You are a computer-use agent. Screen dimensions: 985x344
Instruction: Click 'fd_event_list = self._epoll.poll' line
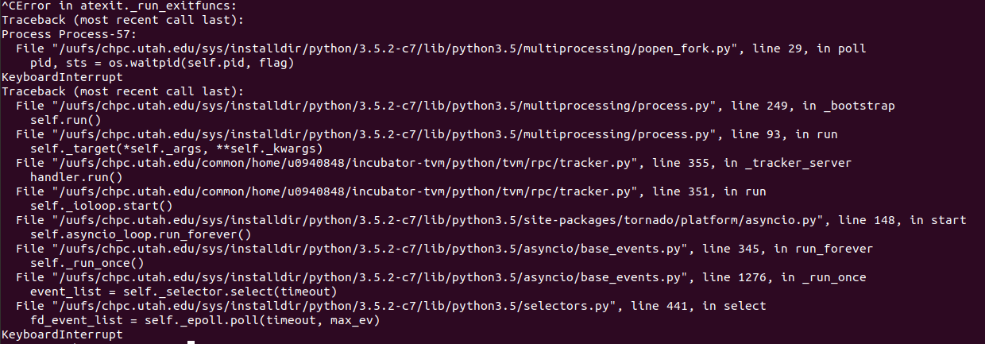[x=205, y=321]
